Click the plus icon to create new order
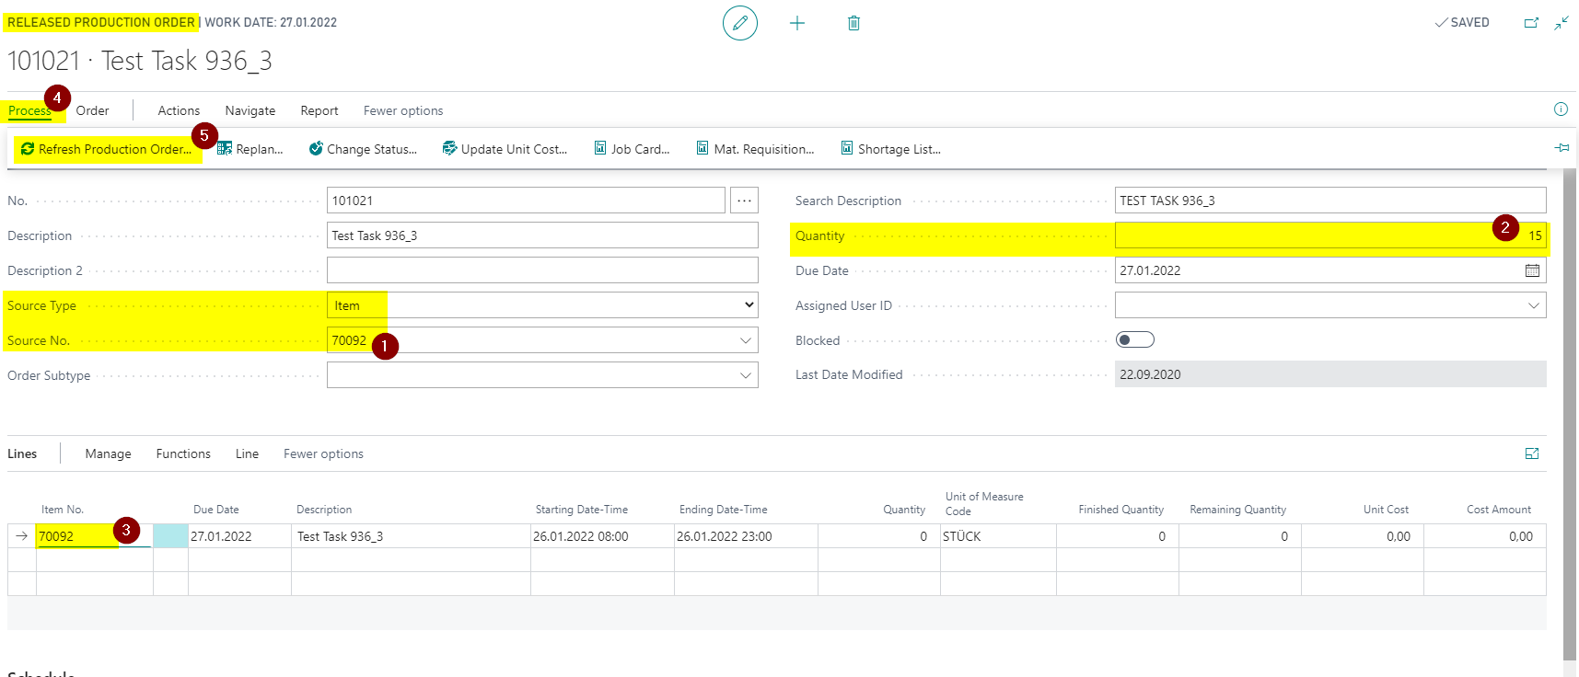Viewport: 1579px width, 677px height. pos(797,23)
